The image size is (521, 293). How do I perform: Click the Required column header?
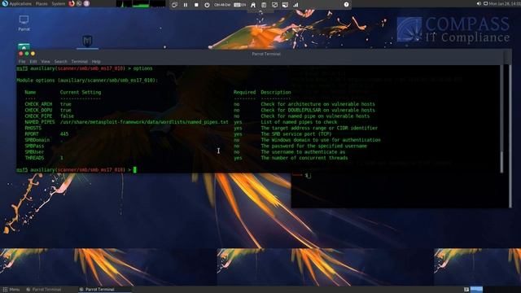coord(244,92)
